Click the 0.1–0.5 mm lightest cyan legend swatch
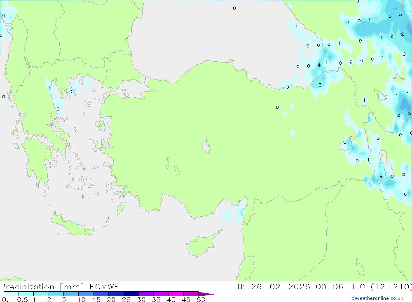Viewport: 412px width, 302px height. click(x=11, y=294)
